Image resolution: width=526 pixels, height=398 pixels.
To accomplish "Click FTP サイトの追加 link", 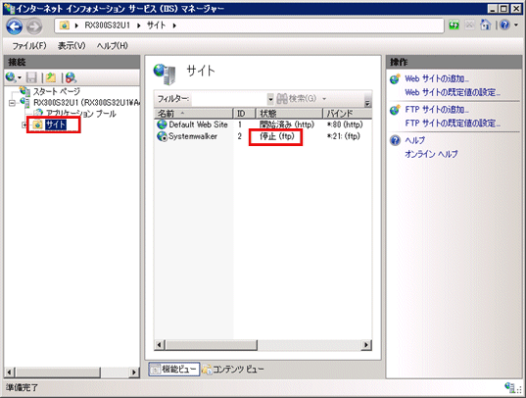I will (437, 110).
